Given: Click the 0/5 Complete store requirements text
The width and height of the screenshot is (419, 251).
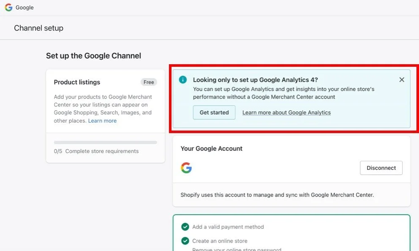Looking at the screenshot, I should point(96,151).
